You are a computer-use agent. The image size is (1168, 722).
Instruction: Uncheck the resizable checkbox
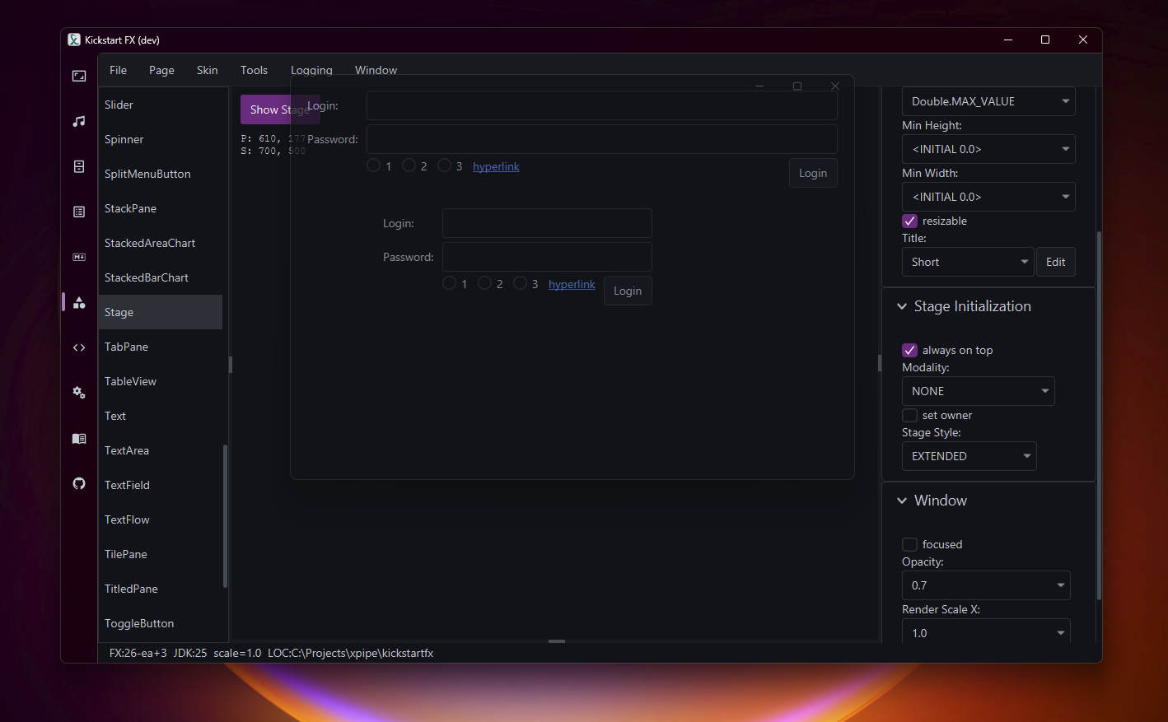coord(910,221)
